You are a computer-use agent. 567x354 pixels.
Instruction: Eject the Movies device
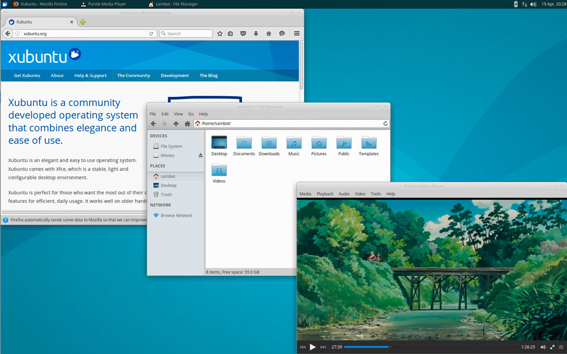click(200, 155)
